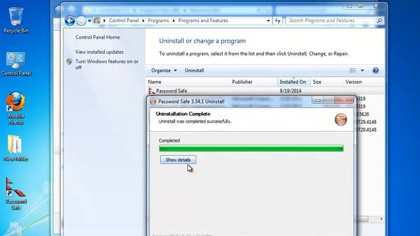The image size is (420, 236).
Task: Click the Forward arrow in Control Panel
Action: 81,20
